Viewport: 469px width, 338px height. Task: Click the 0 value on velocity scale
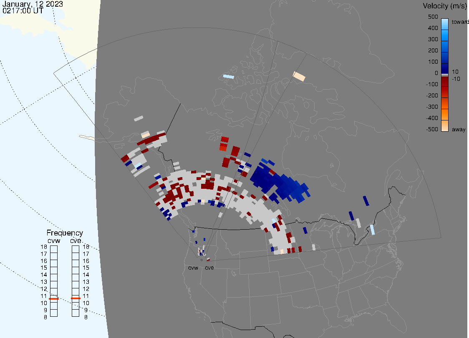tap(436, 73)
